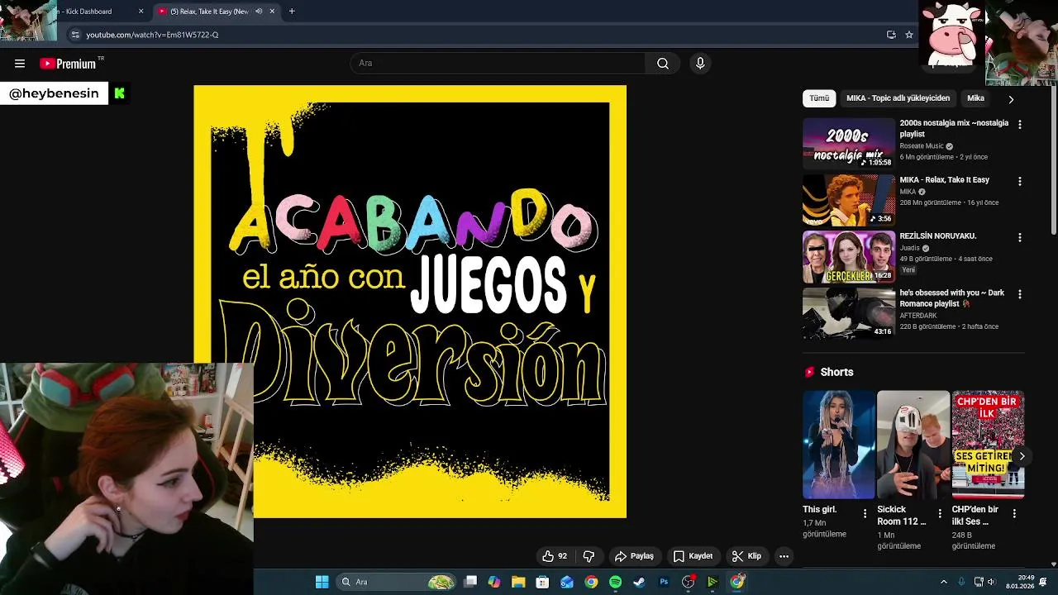Open options for 2000s nostalgia mix
Image resolution: width=1058 pixels, height=595 pixels.
(1019, 125)
